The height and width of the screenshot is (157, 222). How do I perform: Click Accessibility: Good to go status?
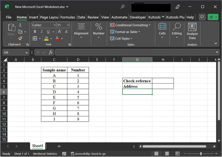88,154
